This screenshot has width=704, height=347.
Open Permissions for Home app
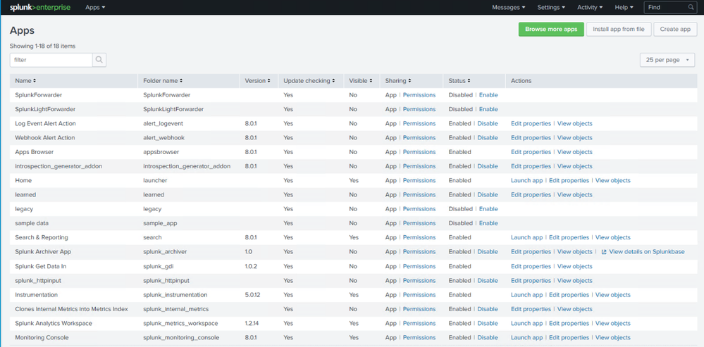click(419, 181)
